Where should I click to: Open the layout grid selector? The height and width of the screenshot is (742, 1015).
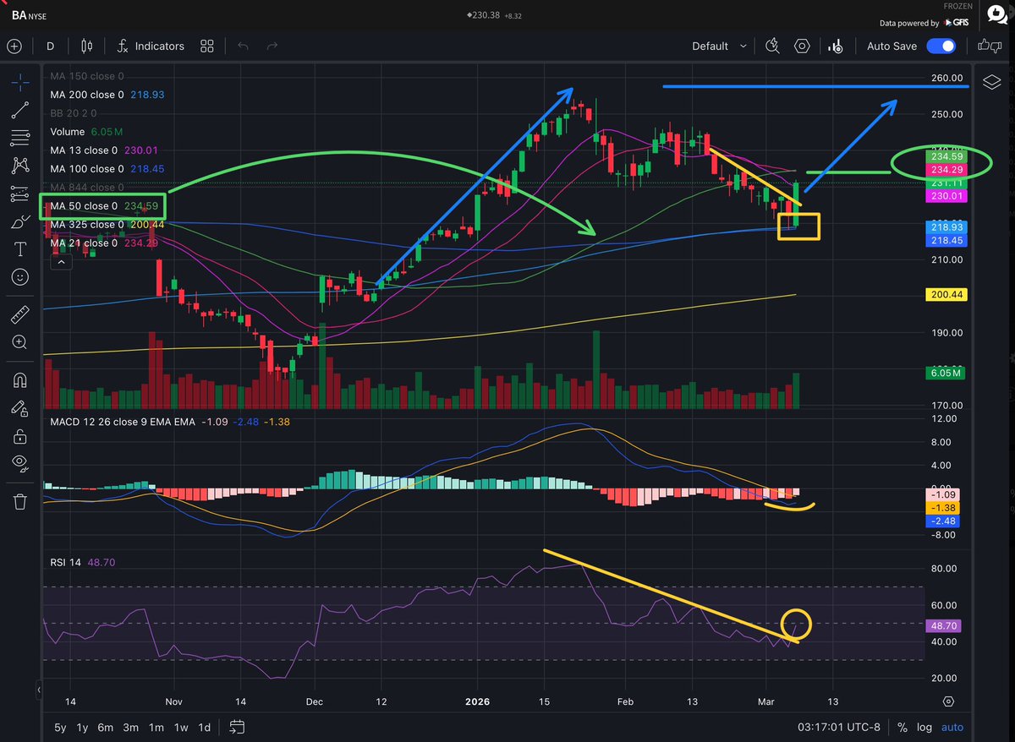(x=207, y=46)
